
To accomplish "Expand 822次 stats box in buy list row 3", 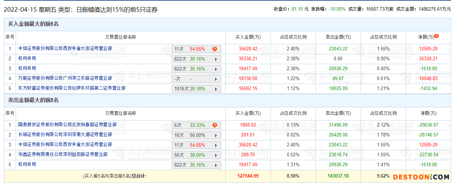I will pyautogui.click(x=196, y=69).
